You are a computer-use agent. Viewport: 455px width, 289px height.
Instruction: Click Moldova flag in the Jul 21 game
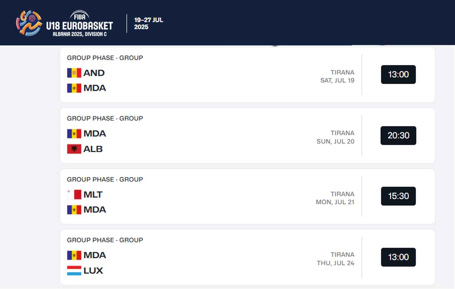coord(74,210)
